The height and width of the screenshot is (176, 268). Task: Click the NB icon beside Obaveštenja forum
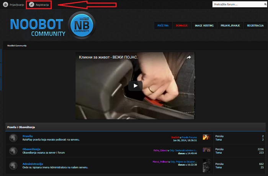[13, 151]
